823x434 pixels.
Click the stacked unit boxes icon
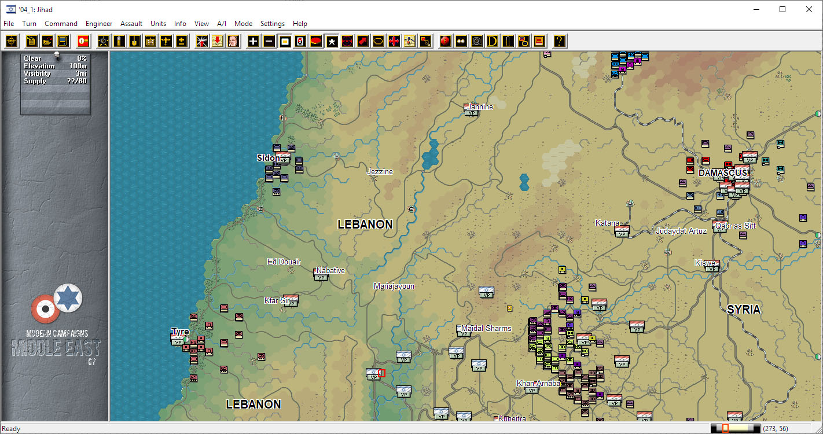coord(524,41)
